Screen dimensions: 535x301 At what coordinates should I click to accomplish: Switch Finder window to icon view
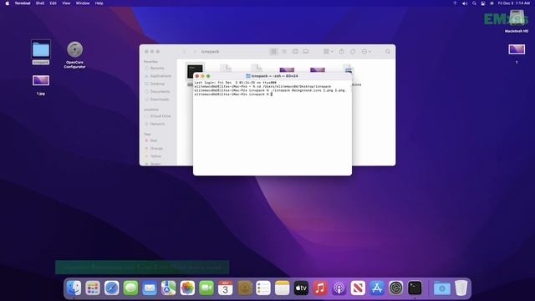click(x=273, y=51)
